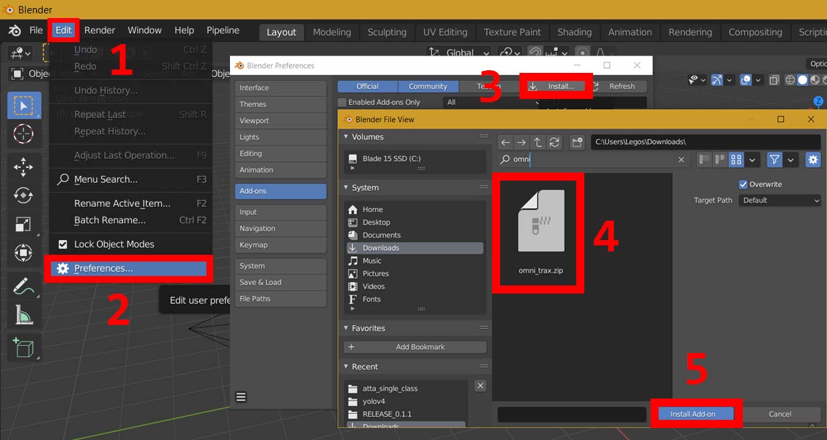Select the Move tool in the viewport toolbar
Image resolution: width=827 pixels, height=440 pixels.
[23, 167]
